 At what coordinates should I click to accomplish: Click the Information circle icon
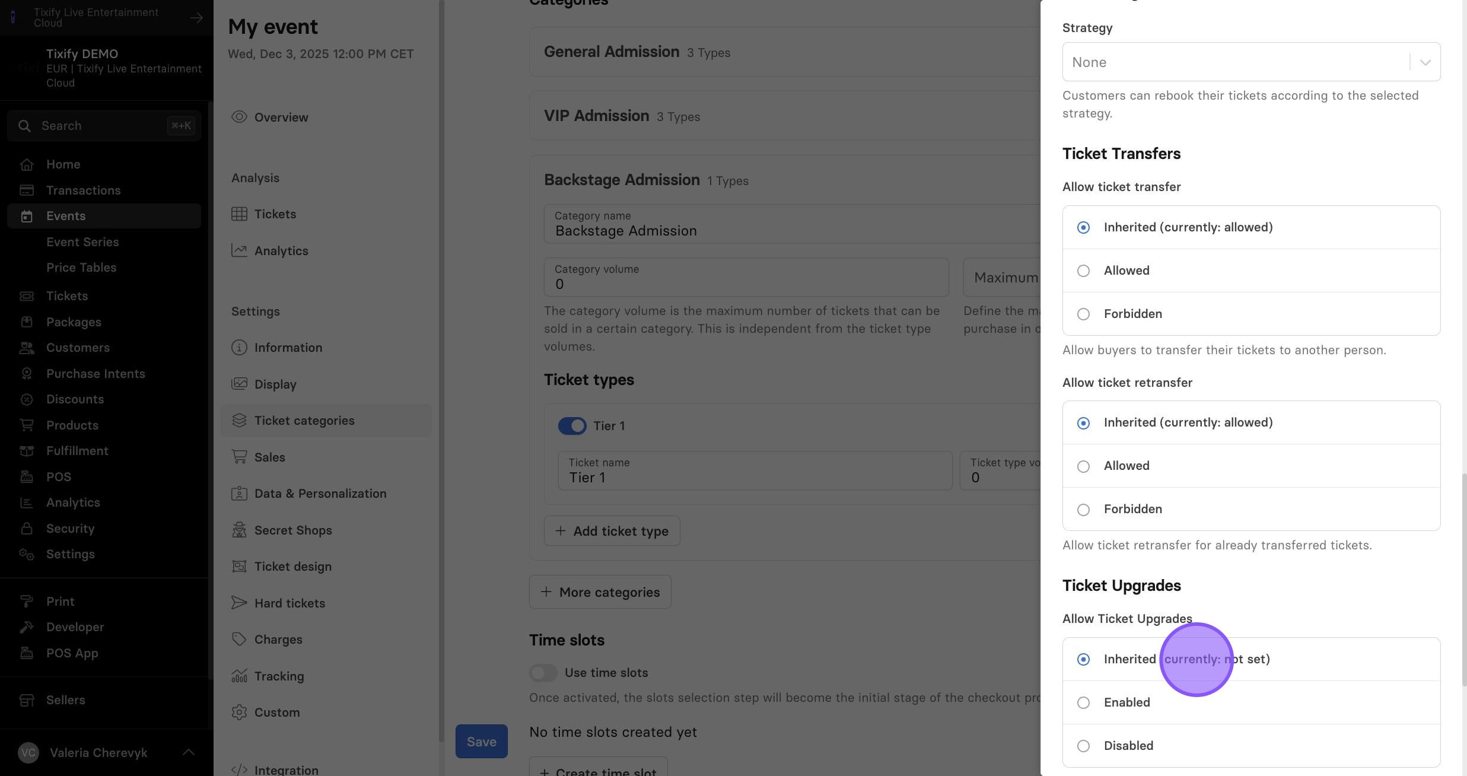239,348
